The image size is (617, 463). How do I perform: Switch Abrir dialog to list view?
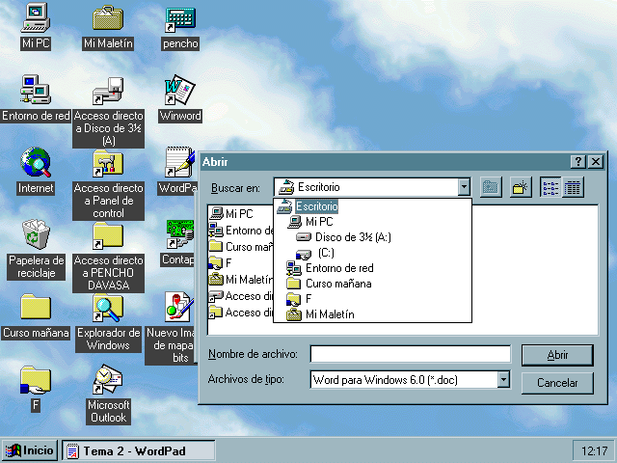(x=550, y=187)
